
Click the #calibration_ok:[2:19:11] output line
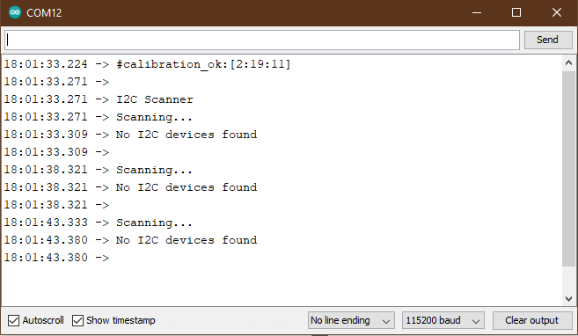[203, 64]
